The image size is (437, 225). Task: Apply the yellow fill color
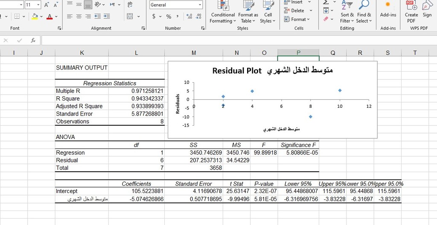[x=35, y=17]
